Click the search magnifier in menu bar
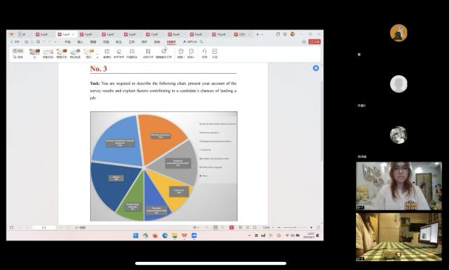Screen dimensions: 449x270 coord(202,42)
